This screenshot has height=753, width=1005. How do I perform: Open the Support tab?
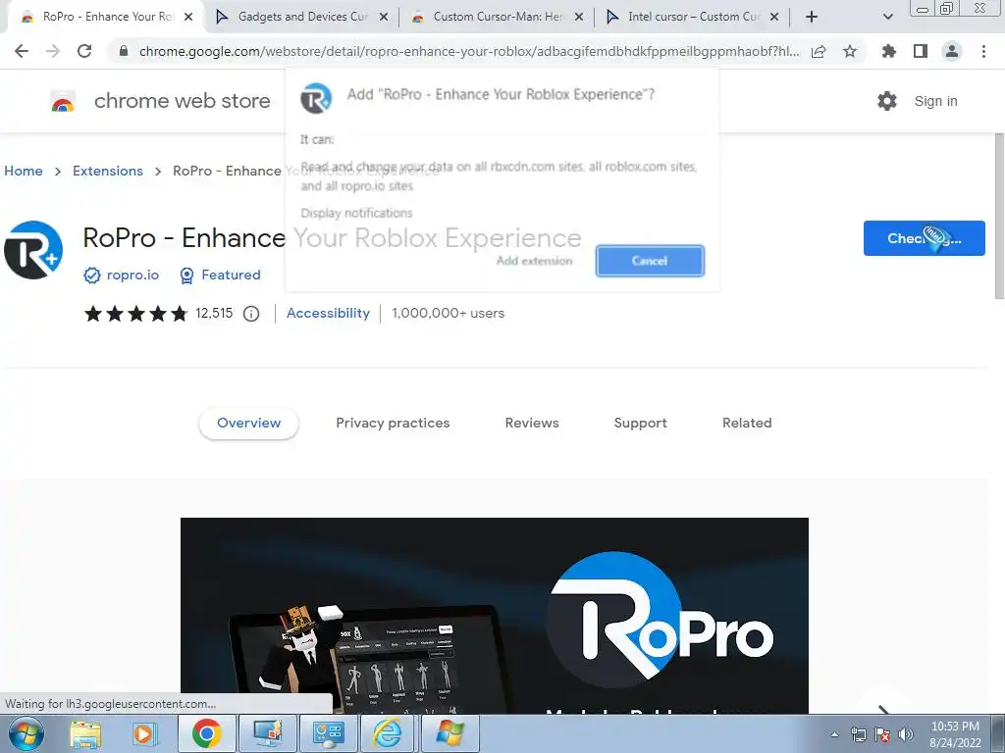[x=640, y=424]
